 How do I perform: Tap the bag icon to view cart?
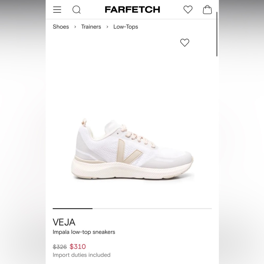pyautogui.click(x=207, y=10)
